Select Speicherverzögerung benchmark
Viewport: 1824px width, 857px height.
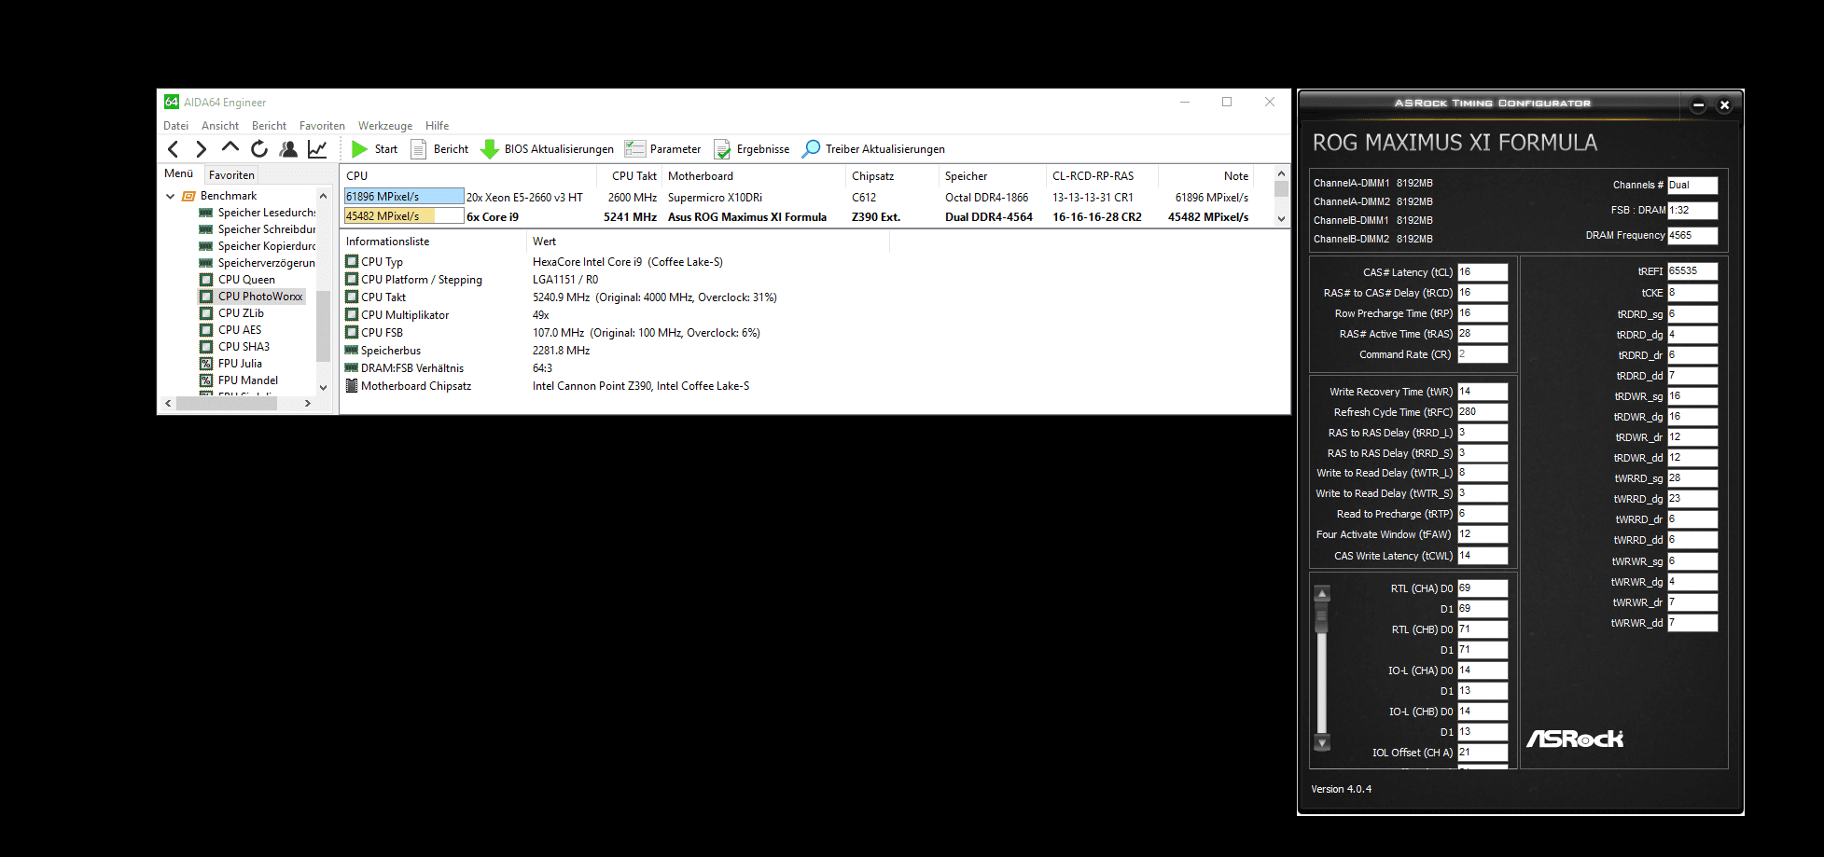(x=258, y=263)
